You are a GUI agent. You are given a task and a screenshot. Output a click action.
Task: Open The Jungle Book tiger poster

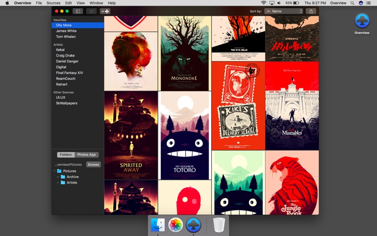[292, 183]
